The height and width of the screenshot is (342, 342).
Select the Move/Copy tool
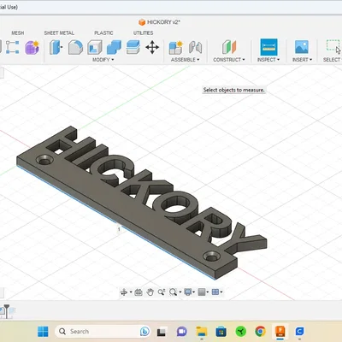click(152, 47)
